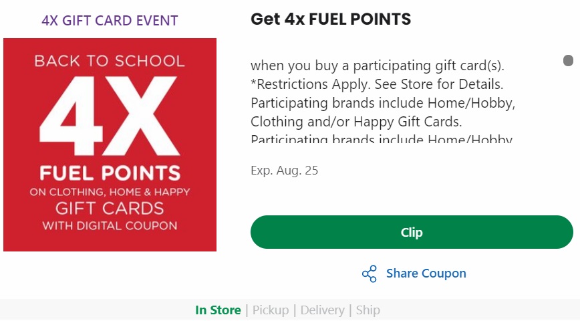The image size is (580, 321).
Task: Open the Share Coupon link
Action: coord(426,274)
